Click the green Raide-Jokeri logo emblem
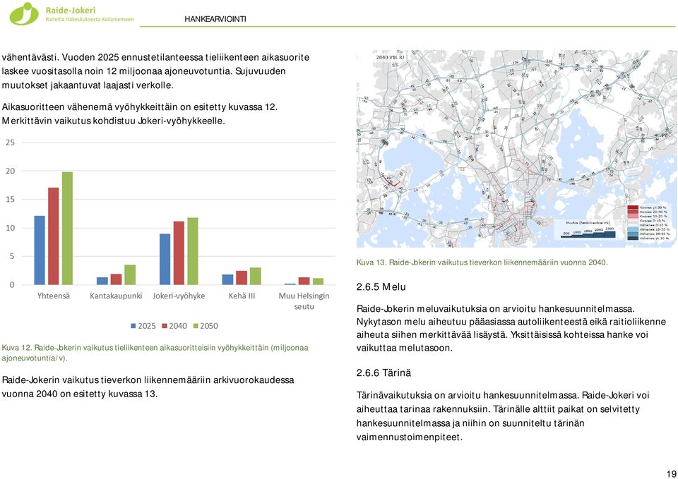Image resolution: width=678 pixels, height=479 pixels. (x=24, y=14)
